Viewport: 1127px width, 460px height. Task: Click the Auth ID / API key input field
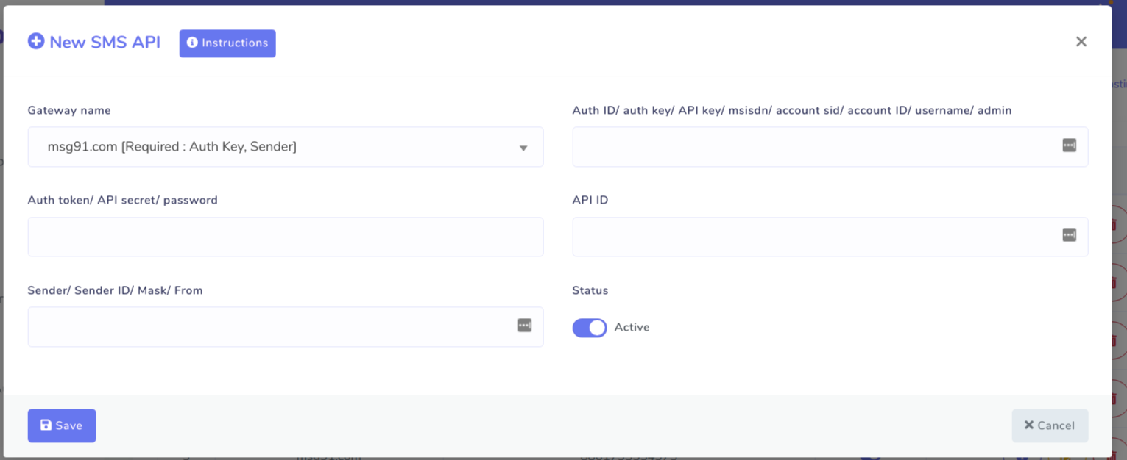pyautogui.click(x=830, y=147)
